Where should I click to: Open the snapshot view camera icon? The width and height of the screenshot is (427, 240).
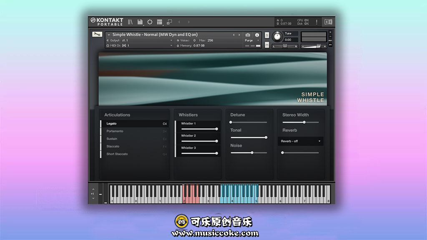pos(248,35)
